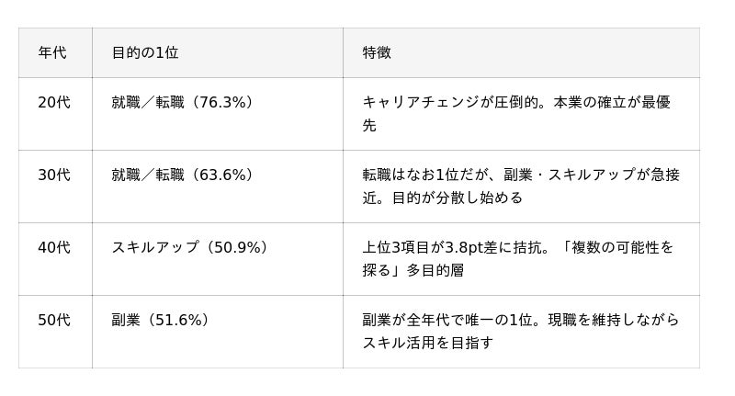
Task: Click the 特徴 column header
Action: (x=377, y=52)
